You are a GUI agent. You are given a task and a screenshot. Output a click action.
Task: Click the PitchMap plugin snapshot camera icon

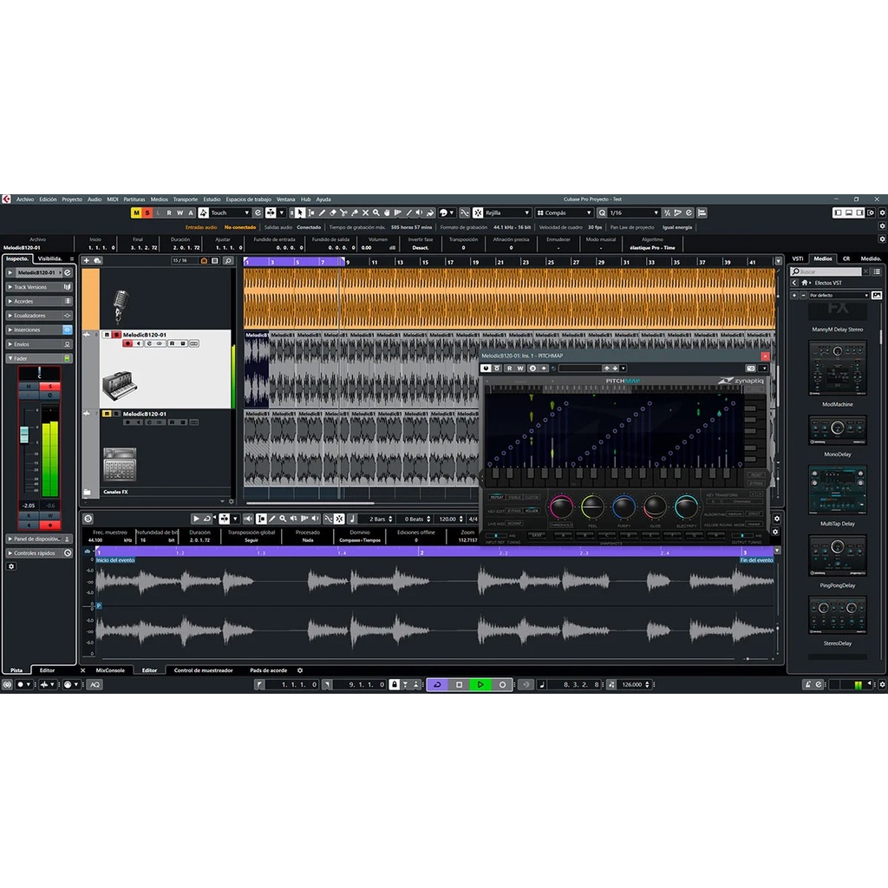(x=751, y=368)
